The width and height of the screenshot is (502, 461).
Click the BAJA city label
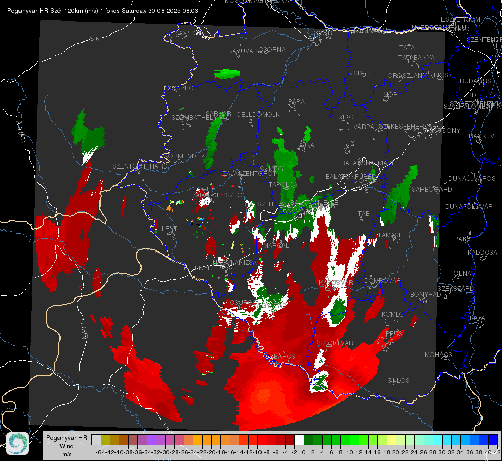[x=477, y=318]
